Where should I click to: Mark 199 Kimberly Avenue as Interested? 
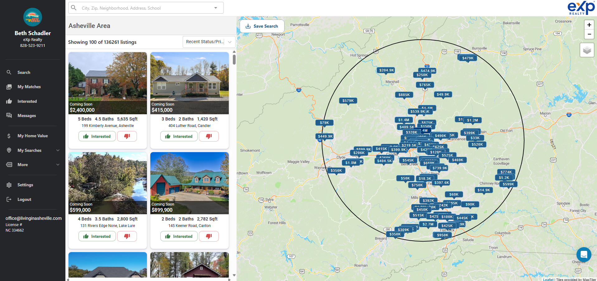point(97,136)
